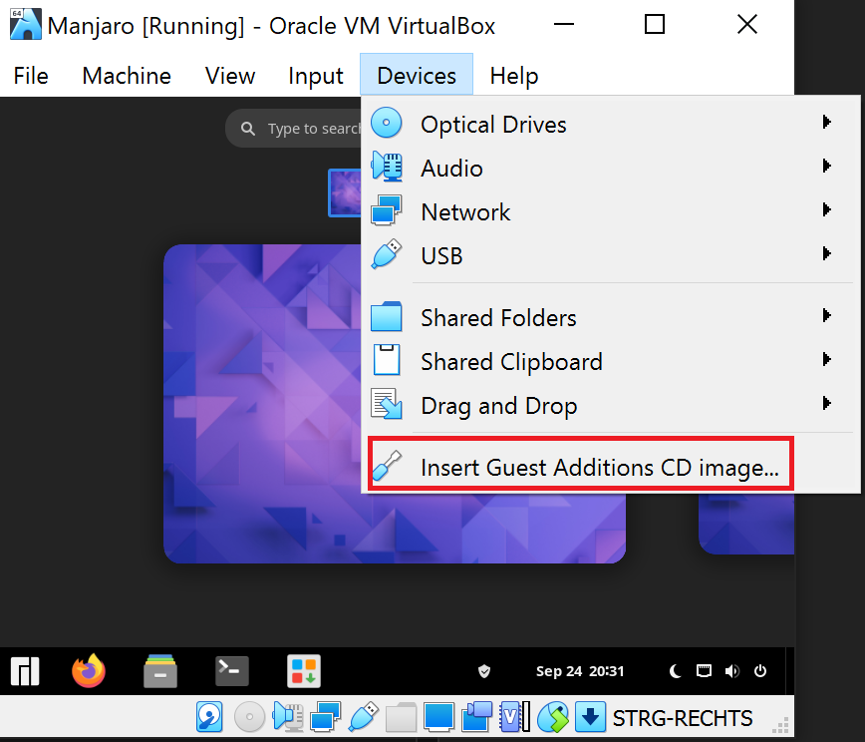Click the mouse integration indicator in status bar
The width and height of the screenshot is (865, 742).
[553, 717]
